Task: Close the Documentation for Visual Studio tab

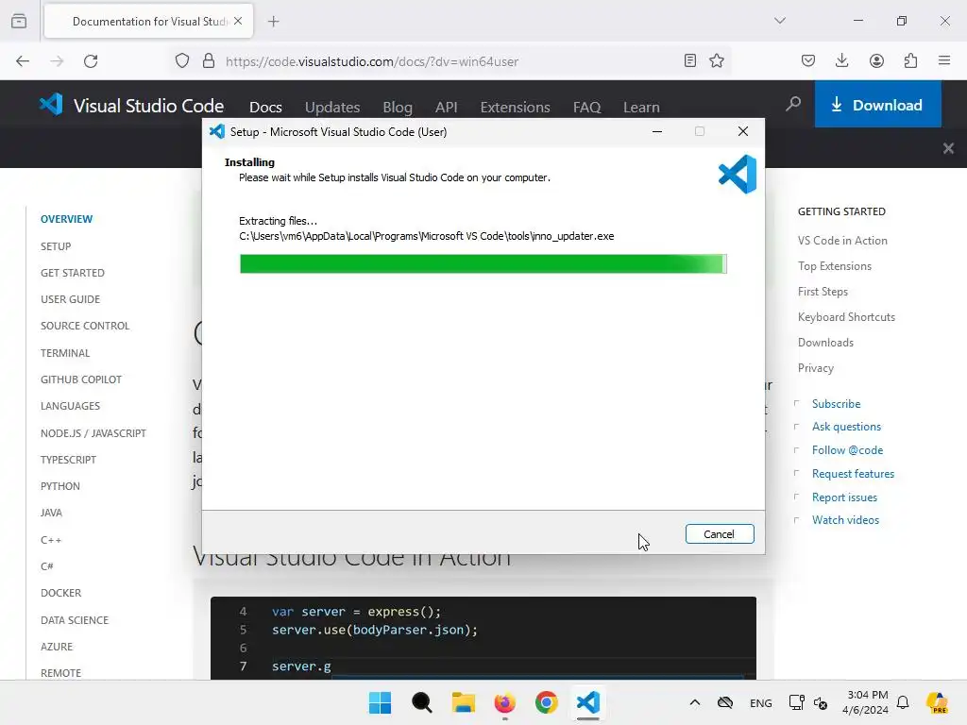Action: point(238,21)
